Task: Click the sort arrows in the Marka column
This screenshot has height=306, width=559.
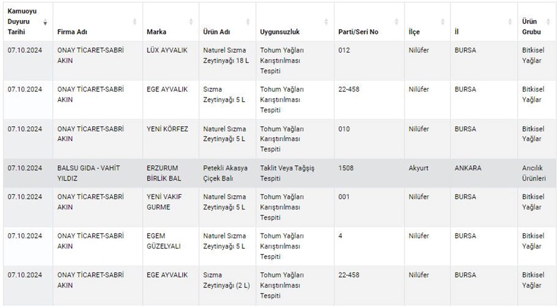Action: [x=192, y=22]
